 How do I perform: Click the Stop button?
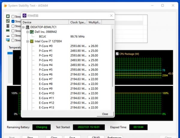30,137
